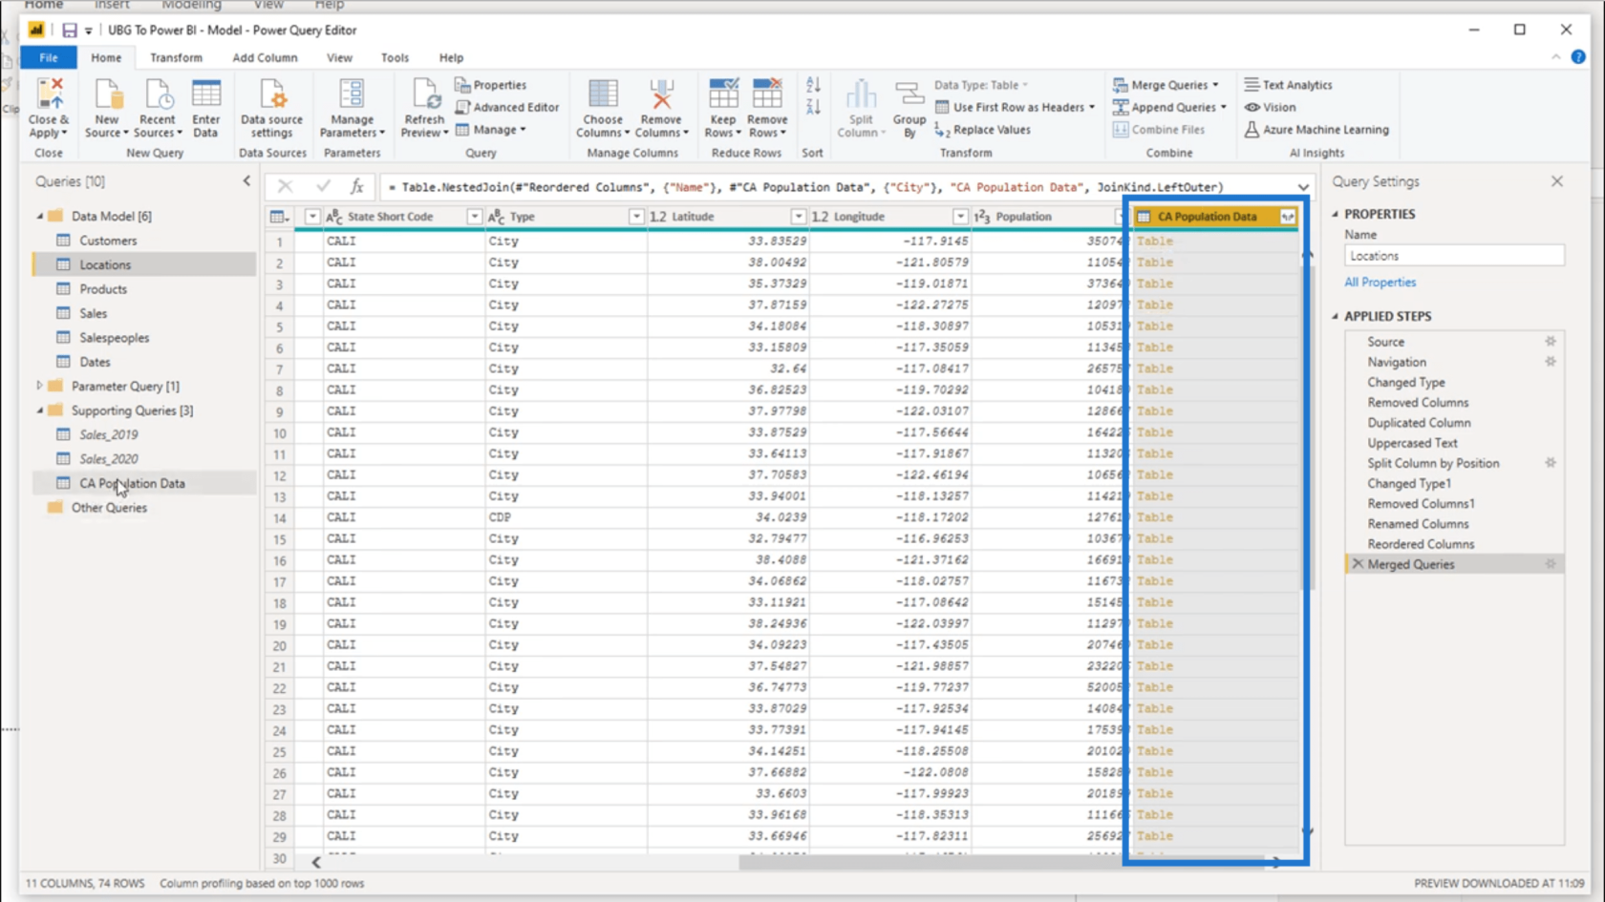This screenshot has height=902, width=1605.
Task: Click the Remove Columns icon
Action: 661,95
